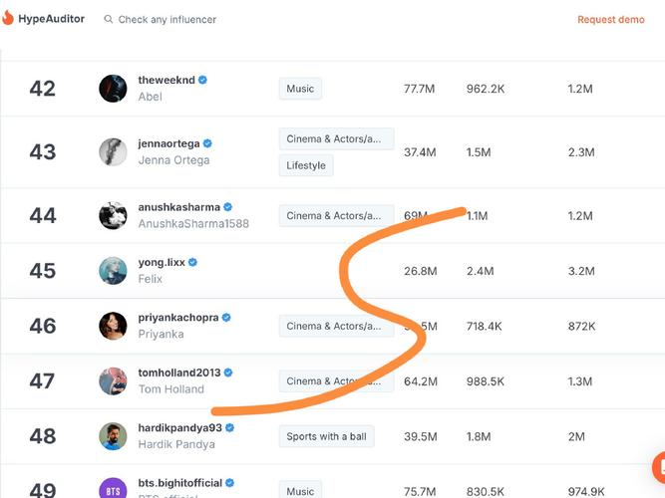
Task: Select the Lifestyle category tag
Action: point(306,165)
